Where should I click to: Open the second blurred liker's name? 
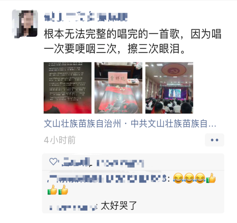[120, 163]
